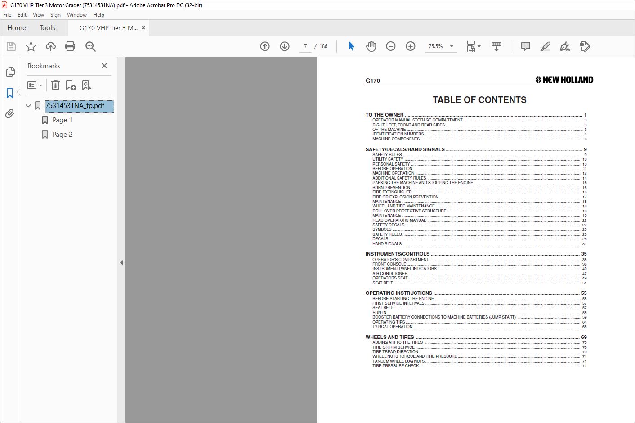Toggle the Attachments paperclip panel

pos(10,114)
